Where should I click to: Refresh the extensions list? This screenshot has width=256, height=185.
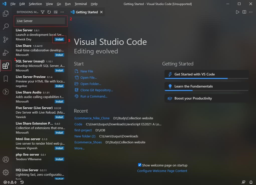point(49,12)
